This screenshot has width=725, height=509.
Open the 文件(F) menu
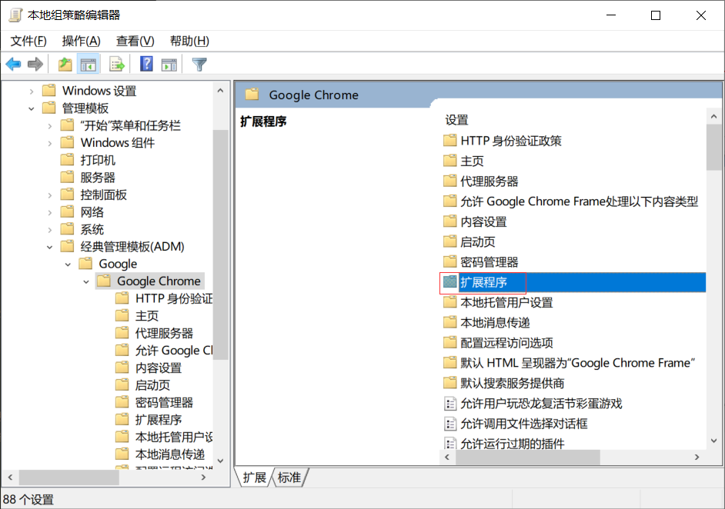(x=28, y=41)
